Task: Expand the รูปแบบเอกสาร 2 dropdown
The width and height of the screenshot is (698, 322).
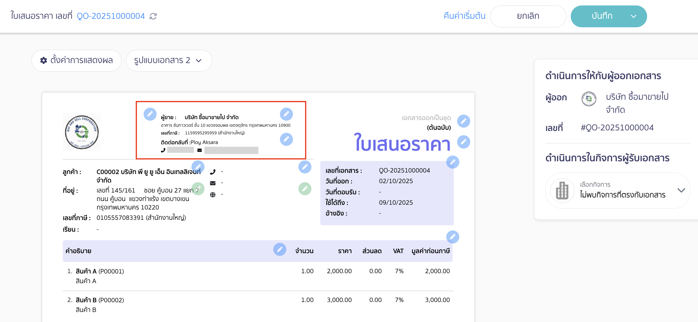Action: [169, 60]
